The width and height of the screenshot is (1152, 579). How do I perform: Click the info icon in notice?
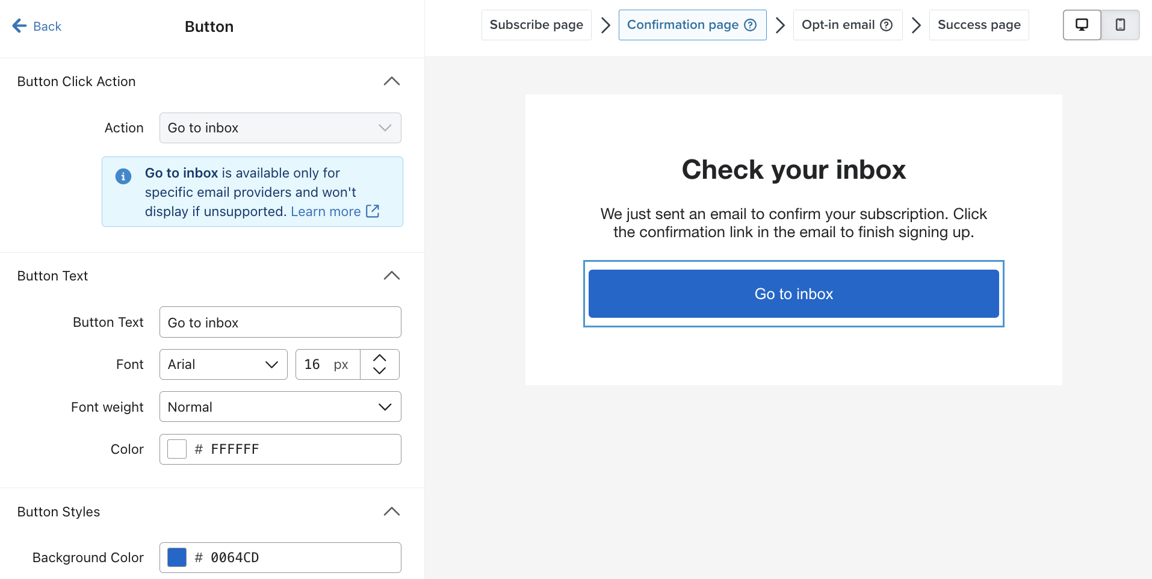point(123,176)
